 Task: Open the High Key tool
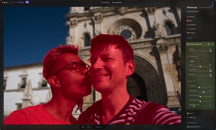(191, 117)
